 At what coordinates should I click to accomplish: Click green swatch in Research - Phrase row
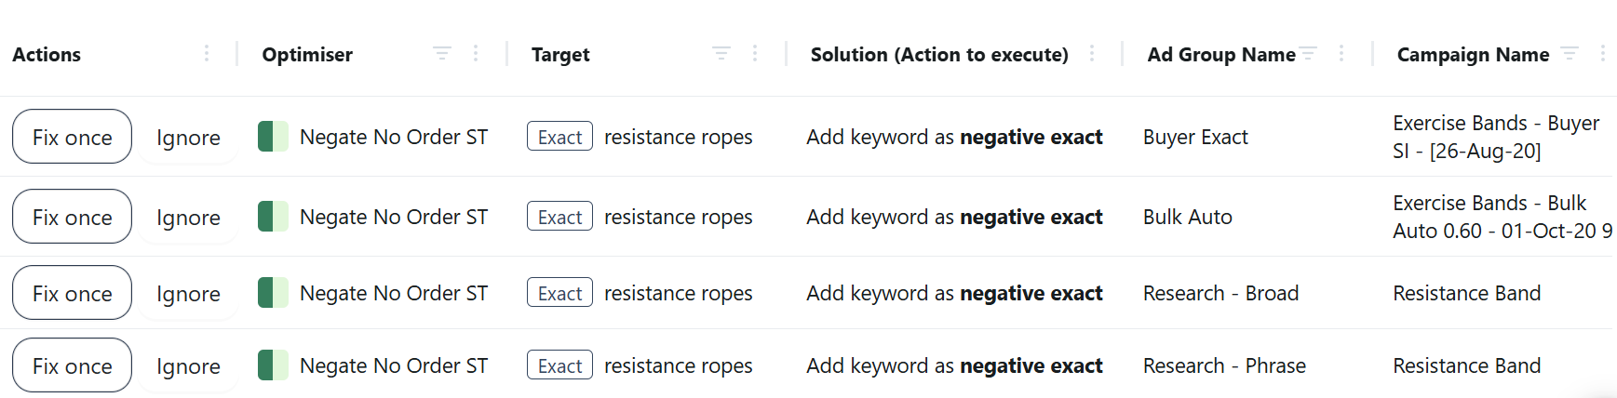point(273,365)
